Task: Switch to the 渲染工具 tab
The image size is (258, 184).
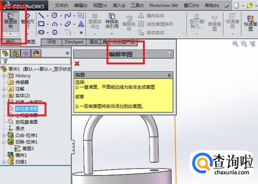Action: (x=98, y=42)
